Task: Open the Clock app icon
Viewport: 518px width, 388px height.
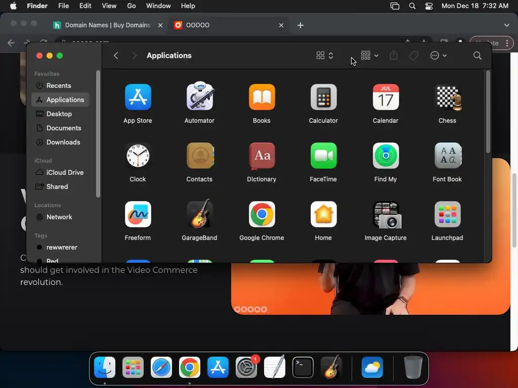Action: pos(138,156)
